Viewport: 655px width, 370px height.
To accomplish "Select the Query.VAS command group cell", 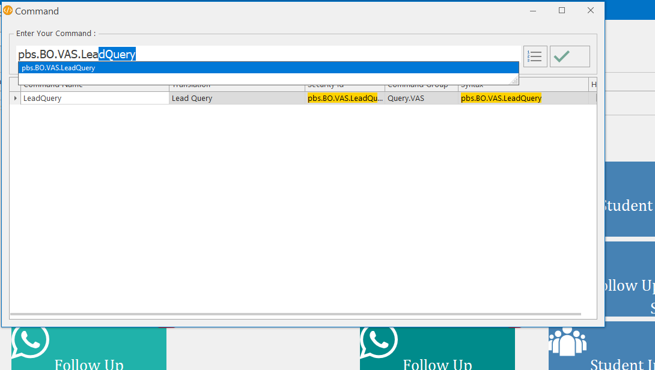I will click(421, 98).
